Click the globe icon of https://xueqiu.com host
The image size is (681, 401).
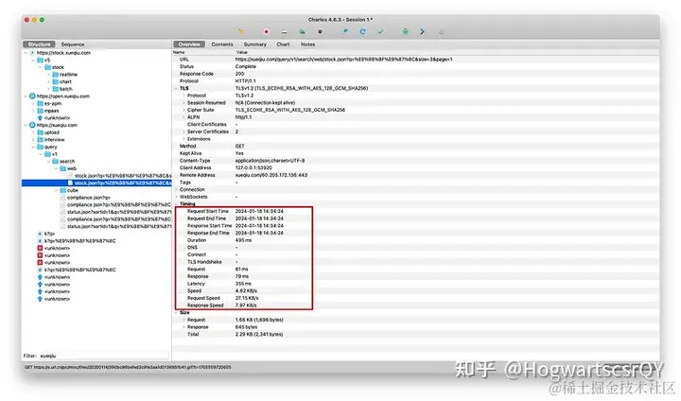tap(32, 125)
